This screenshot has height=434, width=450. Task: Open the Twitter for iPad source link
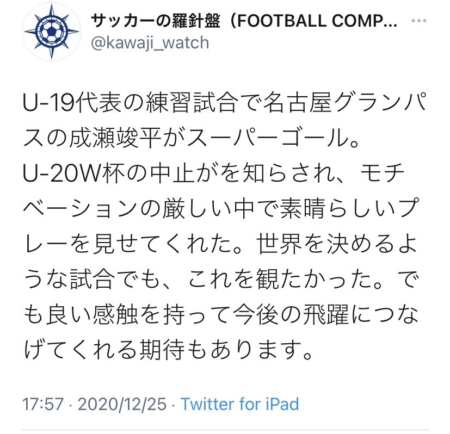click(x=239, y=404)
